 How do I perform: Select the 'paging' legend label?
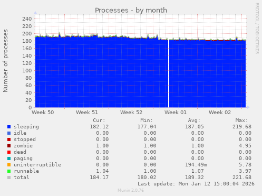[x=23, y=158]
